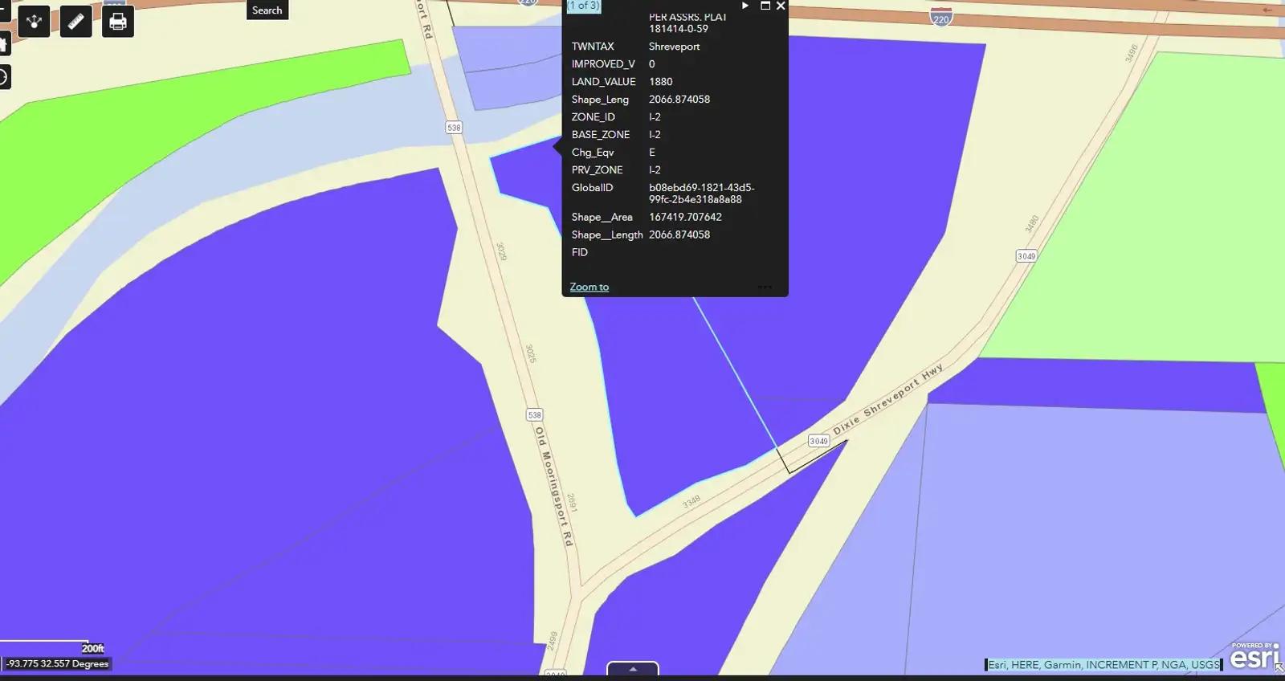Select the PRV_ZONE field label
The width and height of the screenshot is (1285, 681).
coord(598,170)
